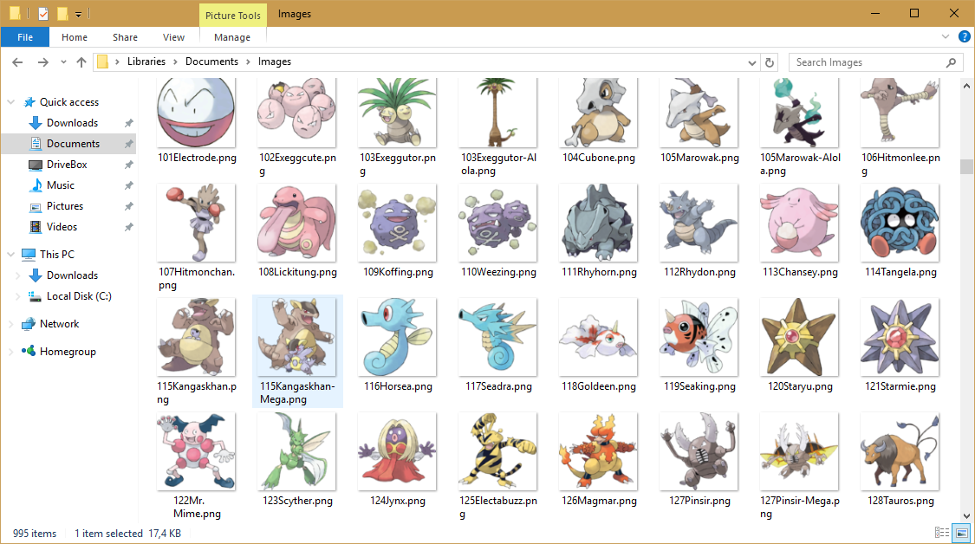
Task: Expand Local Disk (C:) tree node
Action: pyautogui.click(x=18, y=296)
